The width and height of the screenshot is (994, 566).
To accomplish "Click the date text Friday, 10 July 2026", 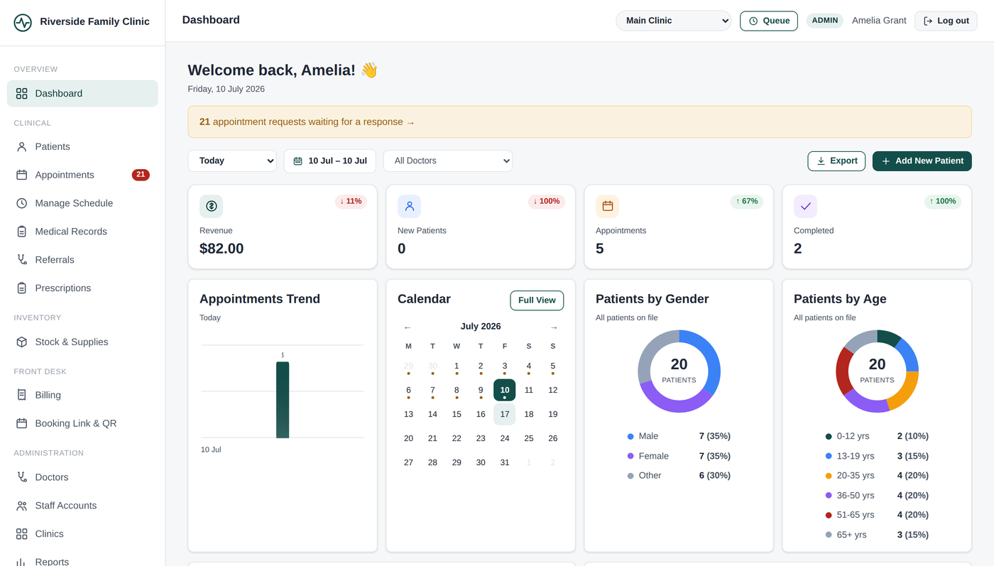I will [x=226, y=89].
